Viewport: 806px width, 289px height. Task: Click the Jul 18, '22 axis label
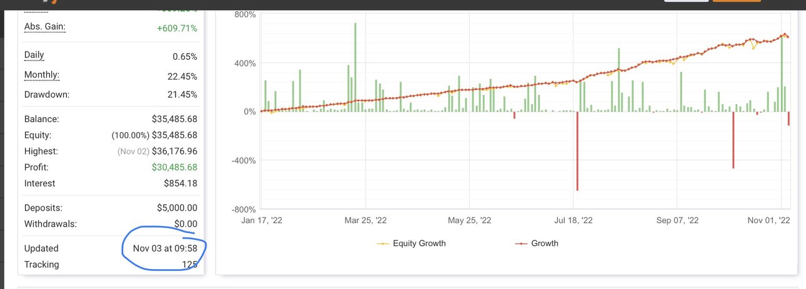(x=573, y=220)
